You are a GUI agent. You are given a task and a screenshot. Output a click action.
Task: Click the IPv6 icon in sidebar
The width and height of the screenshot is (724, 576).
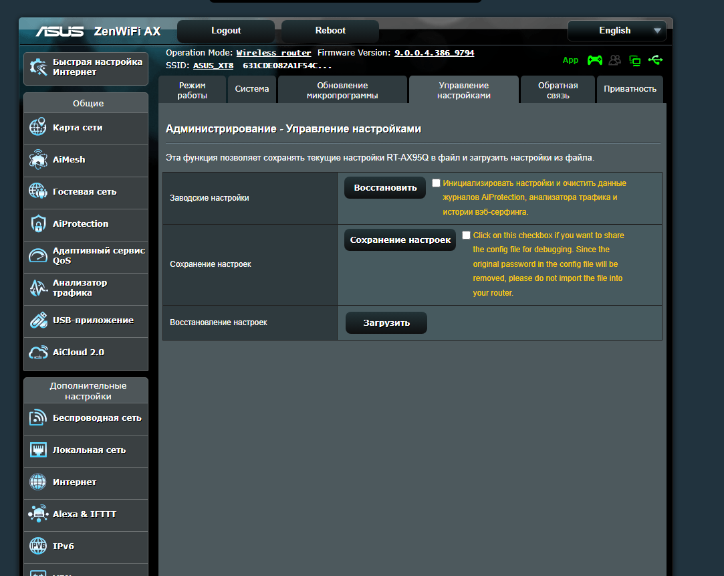38,546
